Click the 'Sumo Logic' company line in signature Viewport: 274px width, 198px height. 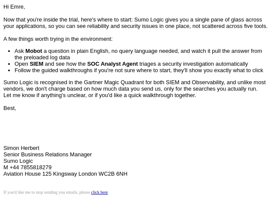click(x=18, y=161)
